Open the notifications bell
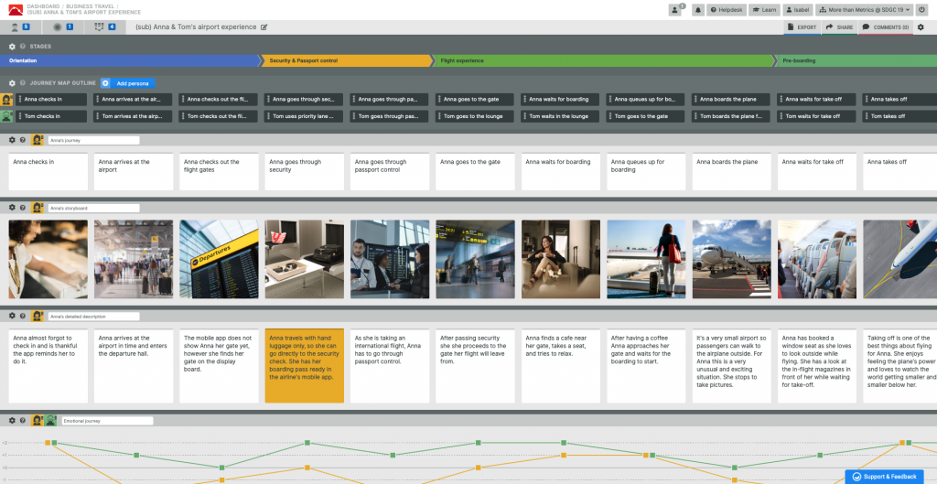 pos(697,9)
